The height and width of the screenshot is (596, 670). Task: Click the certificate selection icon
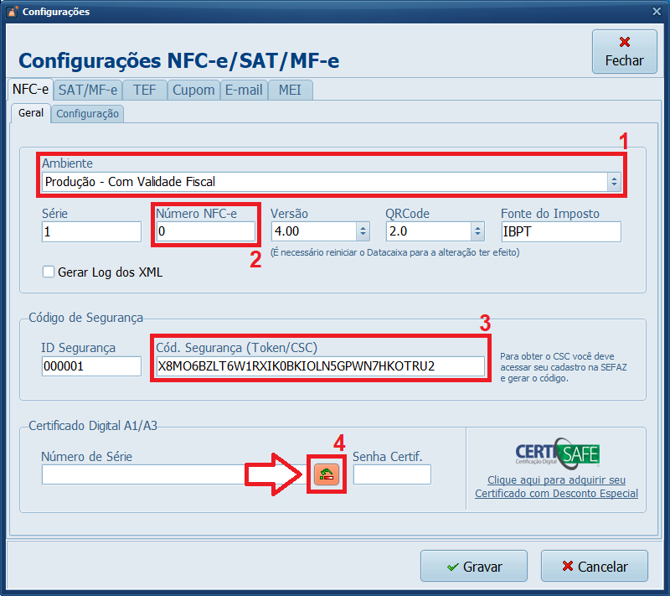tap(326, 474)
